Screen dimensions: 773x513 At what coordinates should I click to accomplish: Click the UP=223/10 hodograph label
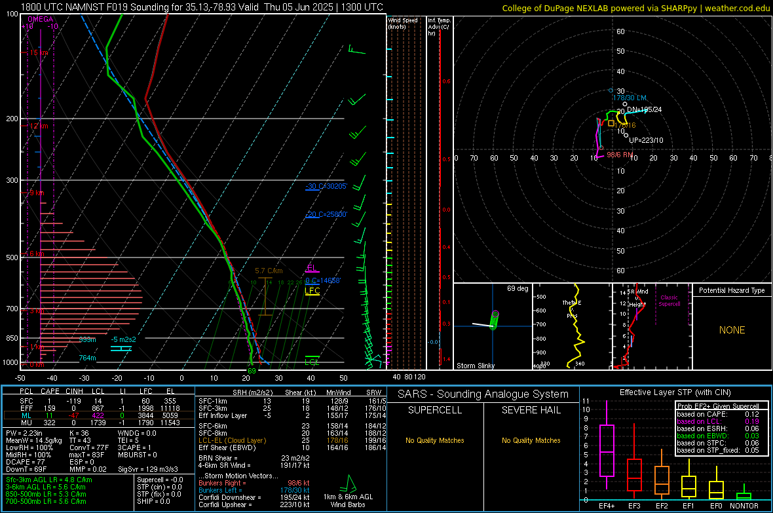pos(646,140)
